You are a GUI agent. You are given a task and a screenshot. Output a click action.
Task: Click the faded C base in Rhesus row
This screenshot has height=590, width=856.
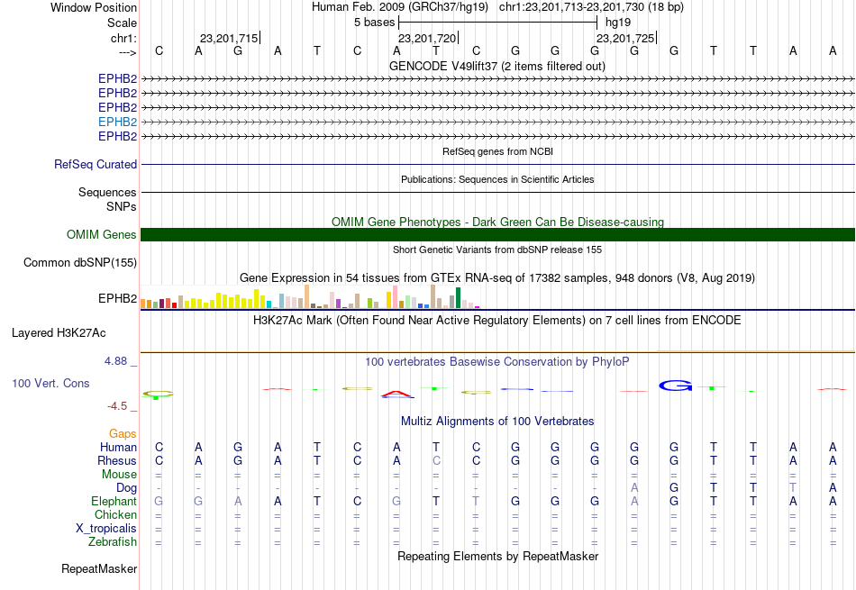click(436, 460)
